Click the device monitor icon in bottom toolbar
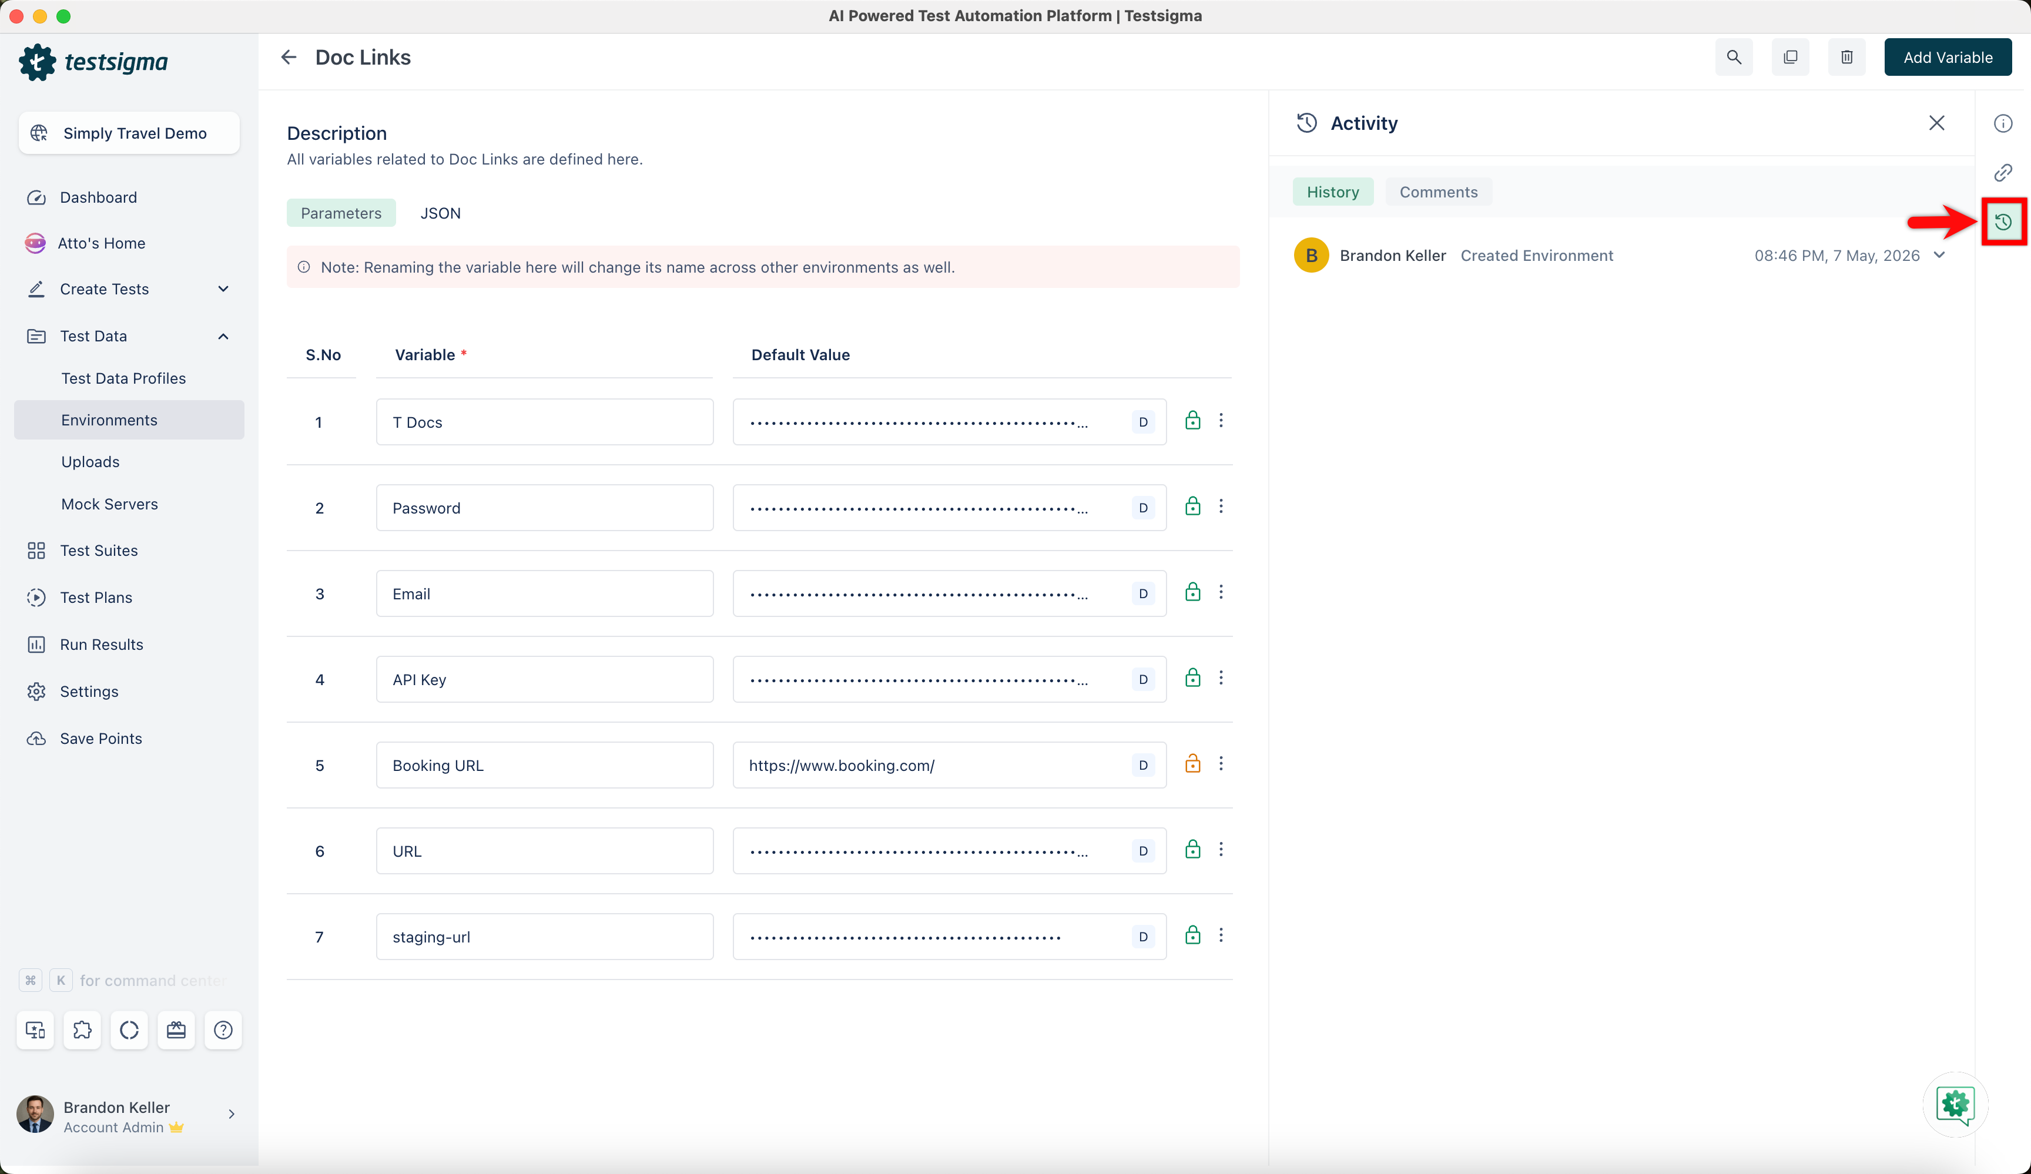2031x1174 pixels. (35, 1030)
